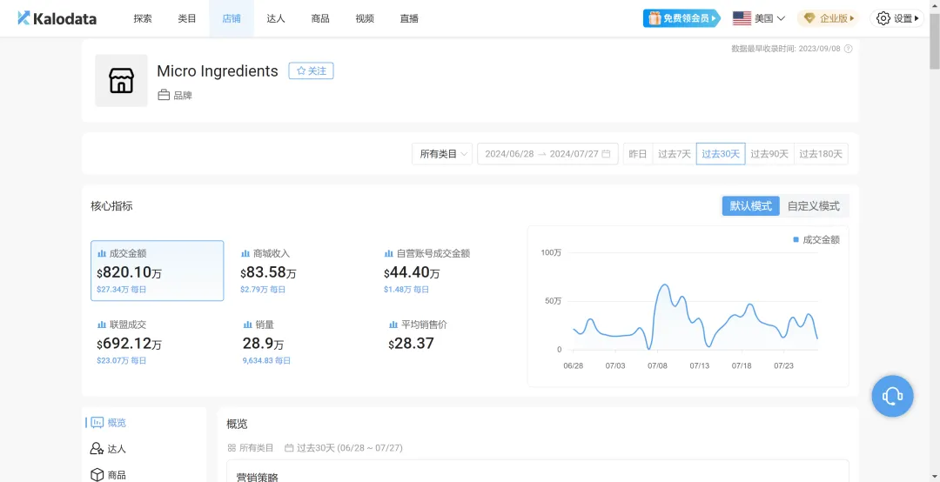The image size is (940, 482).
Task: Follow the store with 关注 button
Action: point(311,70)
